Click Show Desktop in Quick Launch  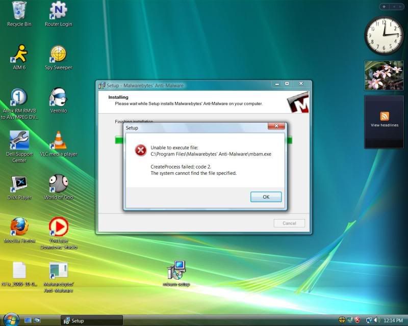coord(28,320)
